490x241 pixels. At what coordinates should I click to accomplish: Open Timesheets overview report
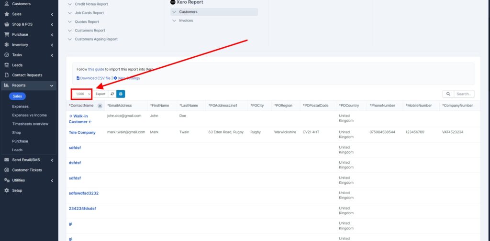[30, 124]
